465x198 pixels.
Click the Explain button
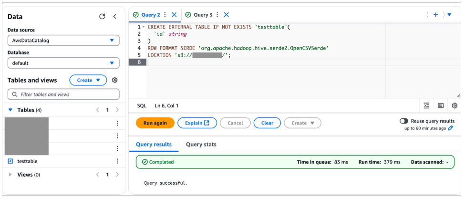[197, 123]
